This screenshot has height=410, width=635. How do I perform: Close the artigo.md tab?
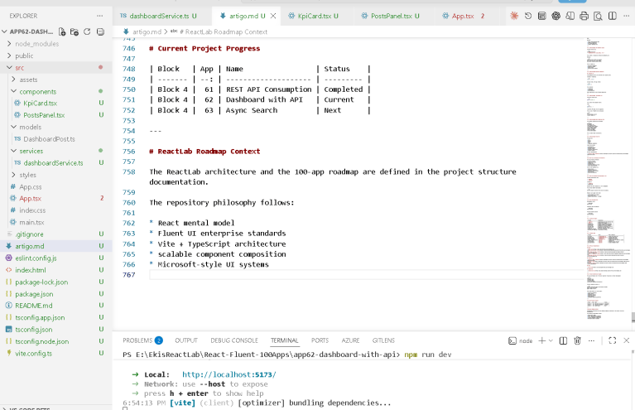pyautogui.click(x=273, y=16)
